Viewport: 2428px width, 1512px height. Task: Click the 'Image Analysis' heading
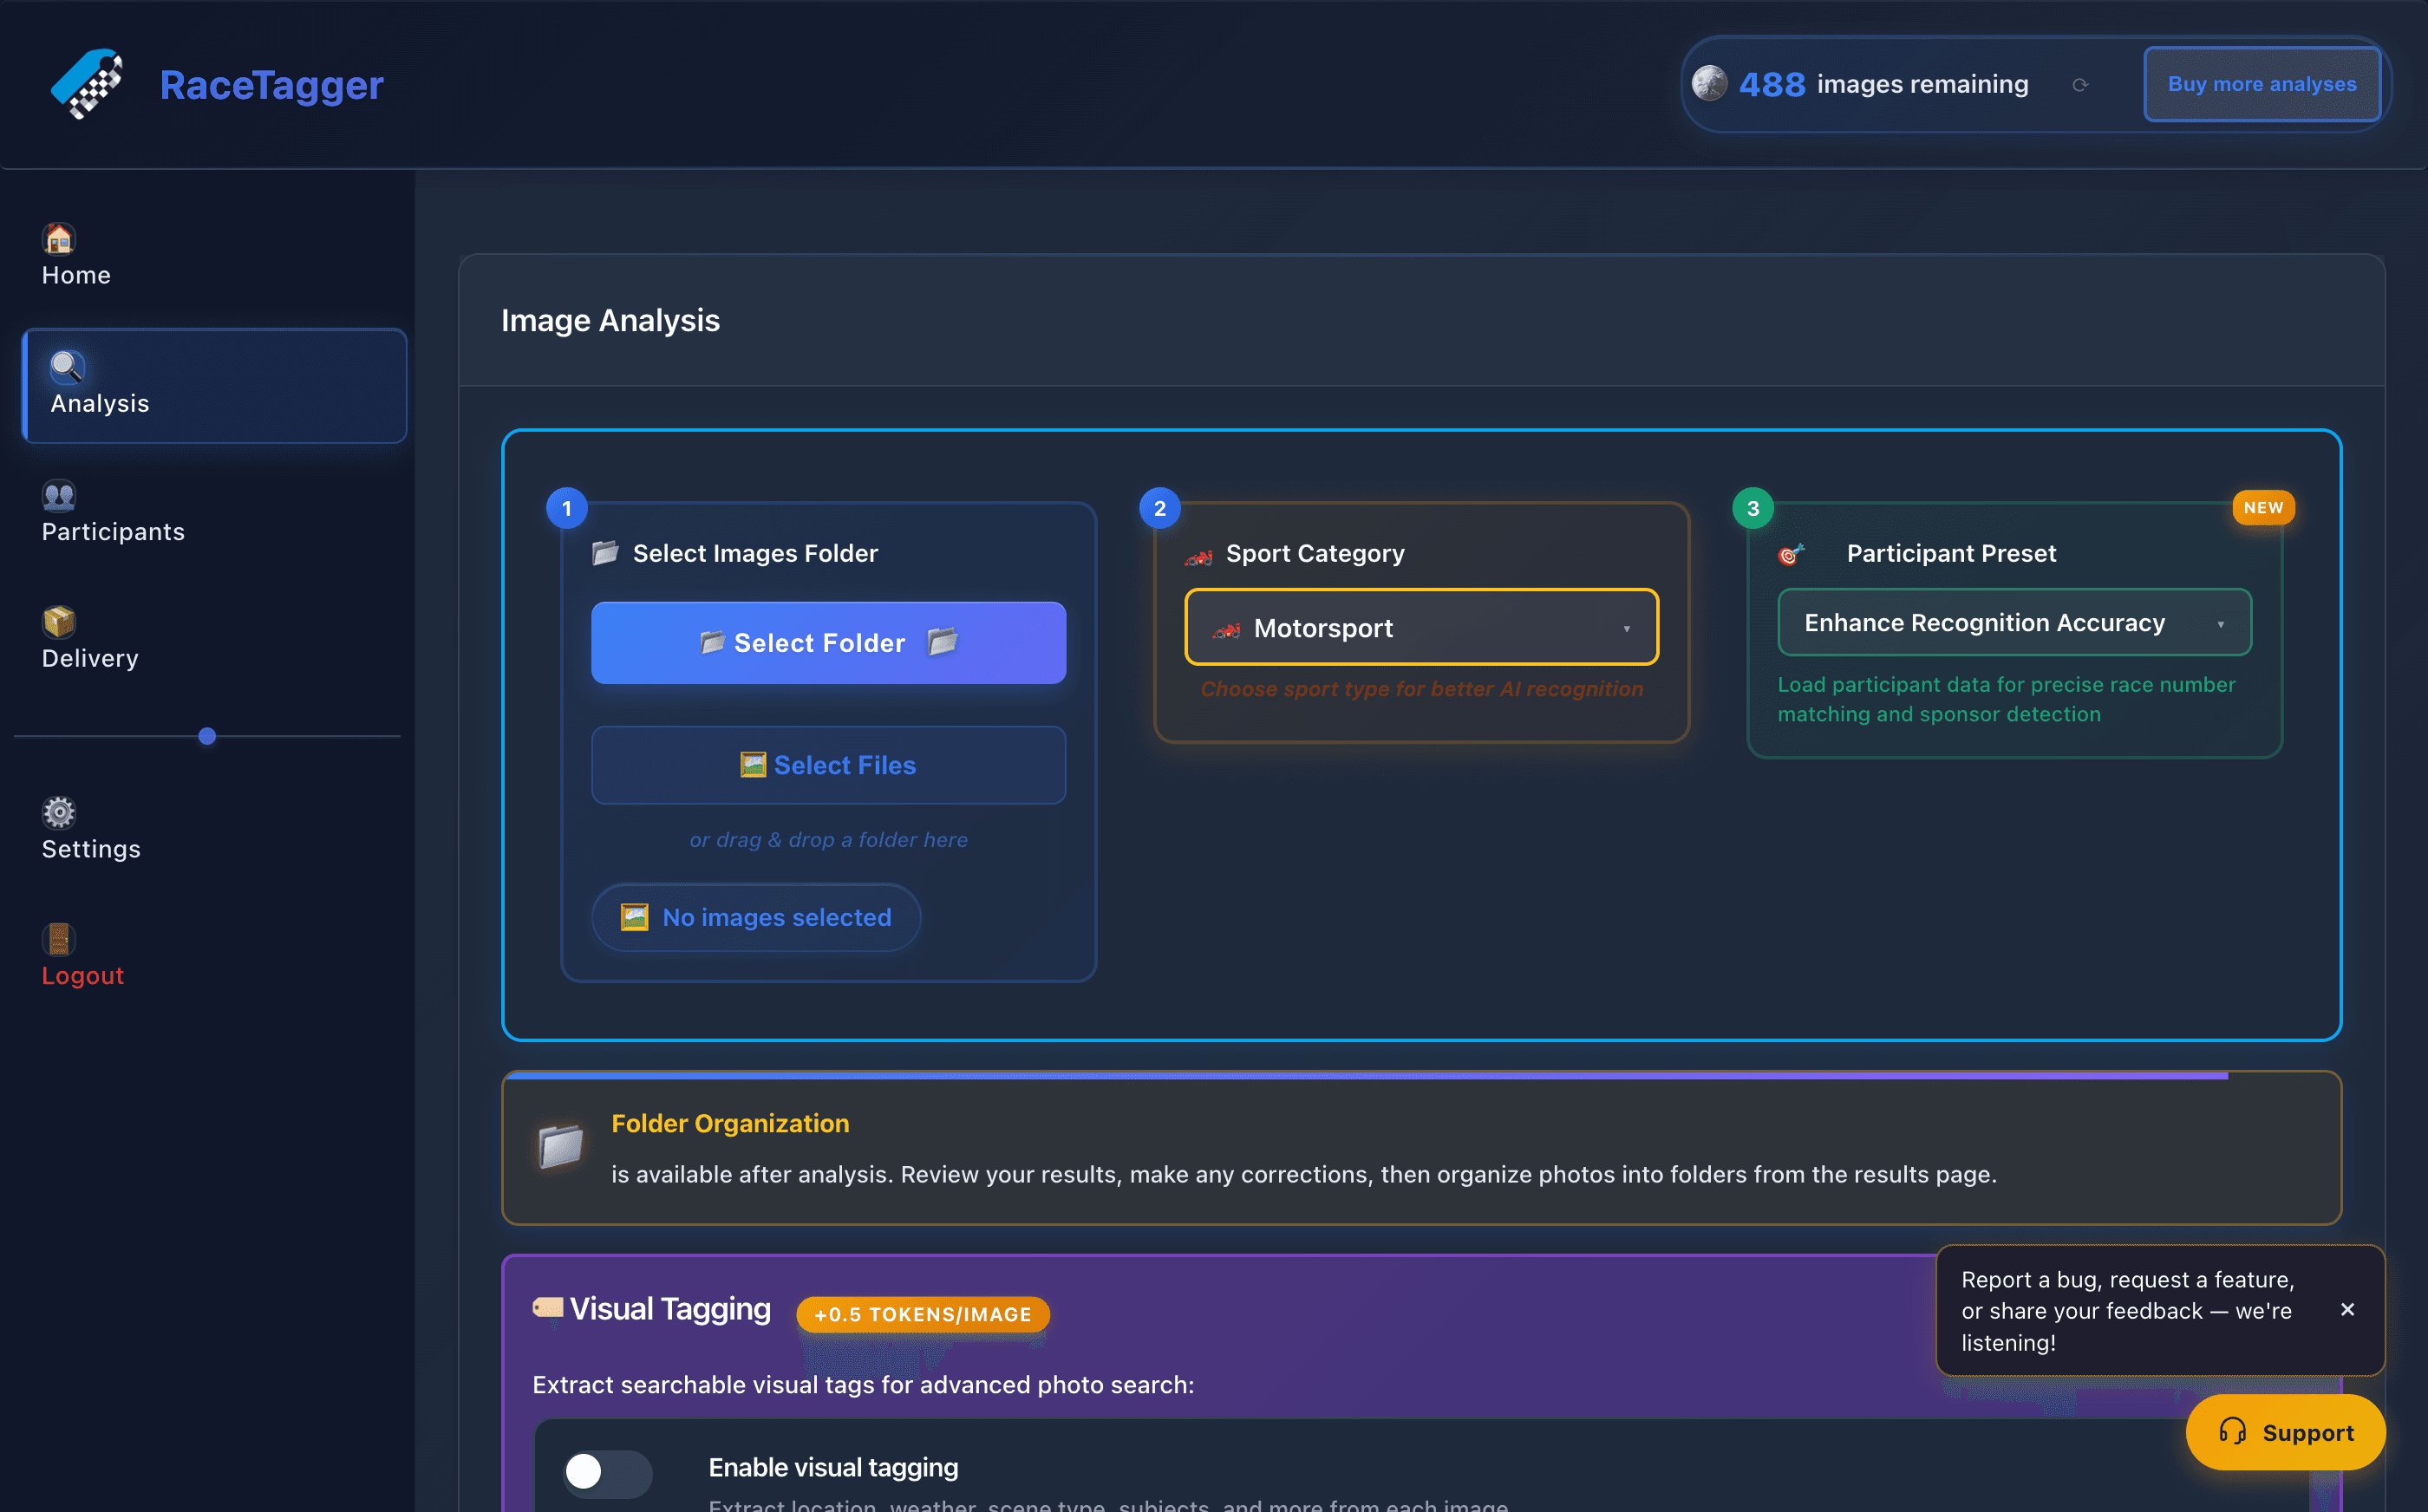point(610,320)
